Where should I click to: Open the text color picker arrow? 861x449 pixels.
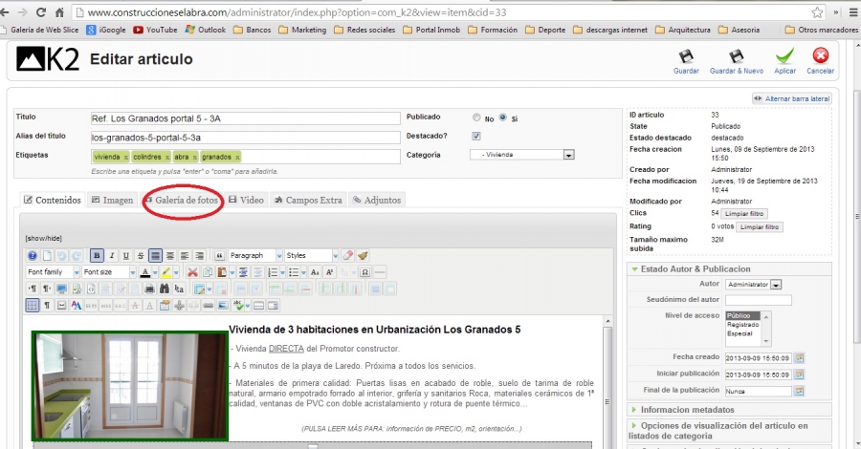pyautogui.click(x=155, y=272)
